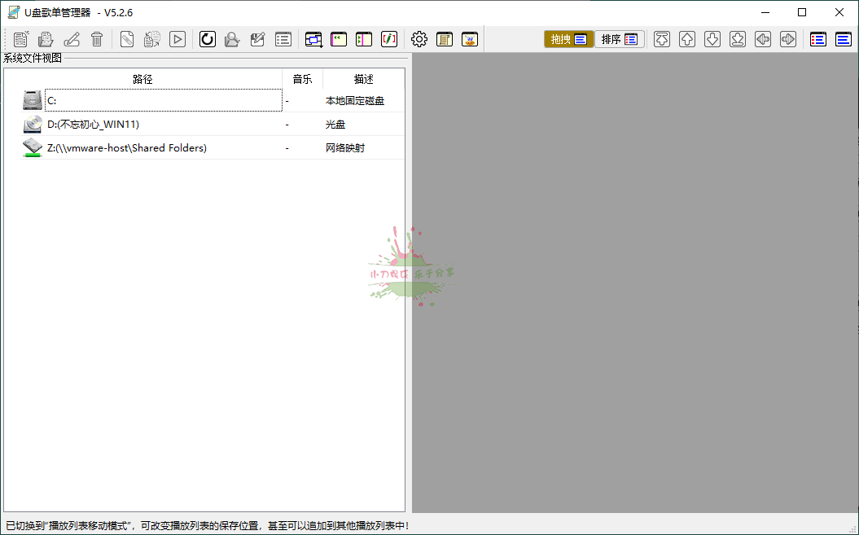Click the move-to-top arrow button
The width and height of the screenshot is (859, 535).
[662, 38]
